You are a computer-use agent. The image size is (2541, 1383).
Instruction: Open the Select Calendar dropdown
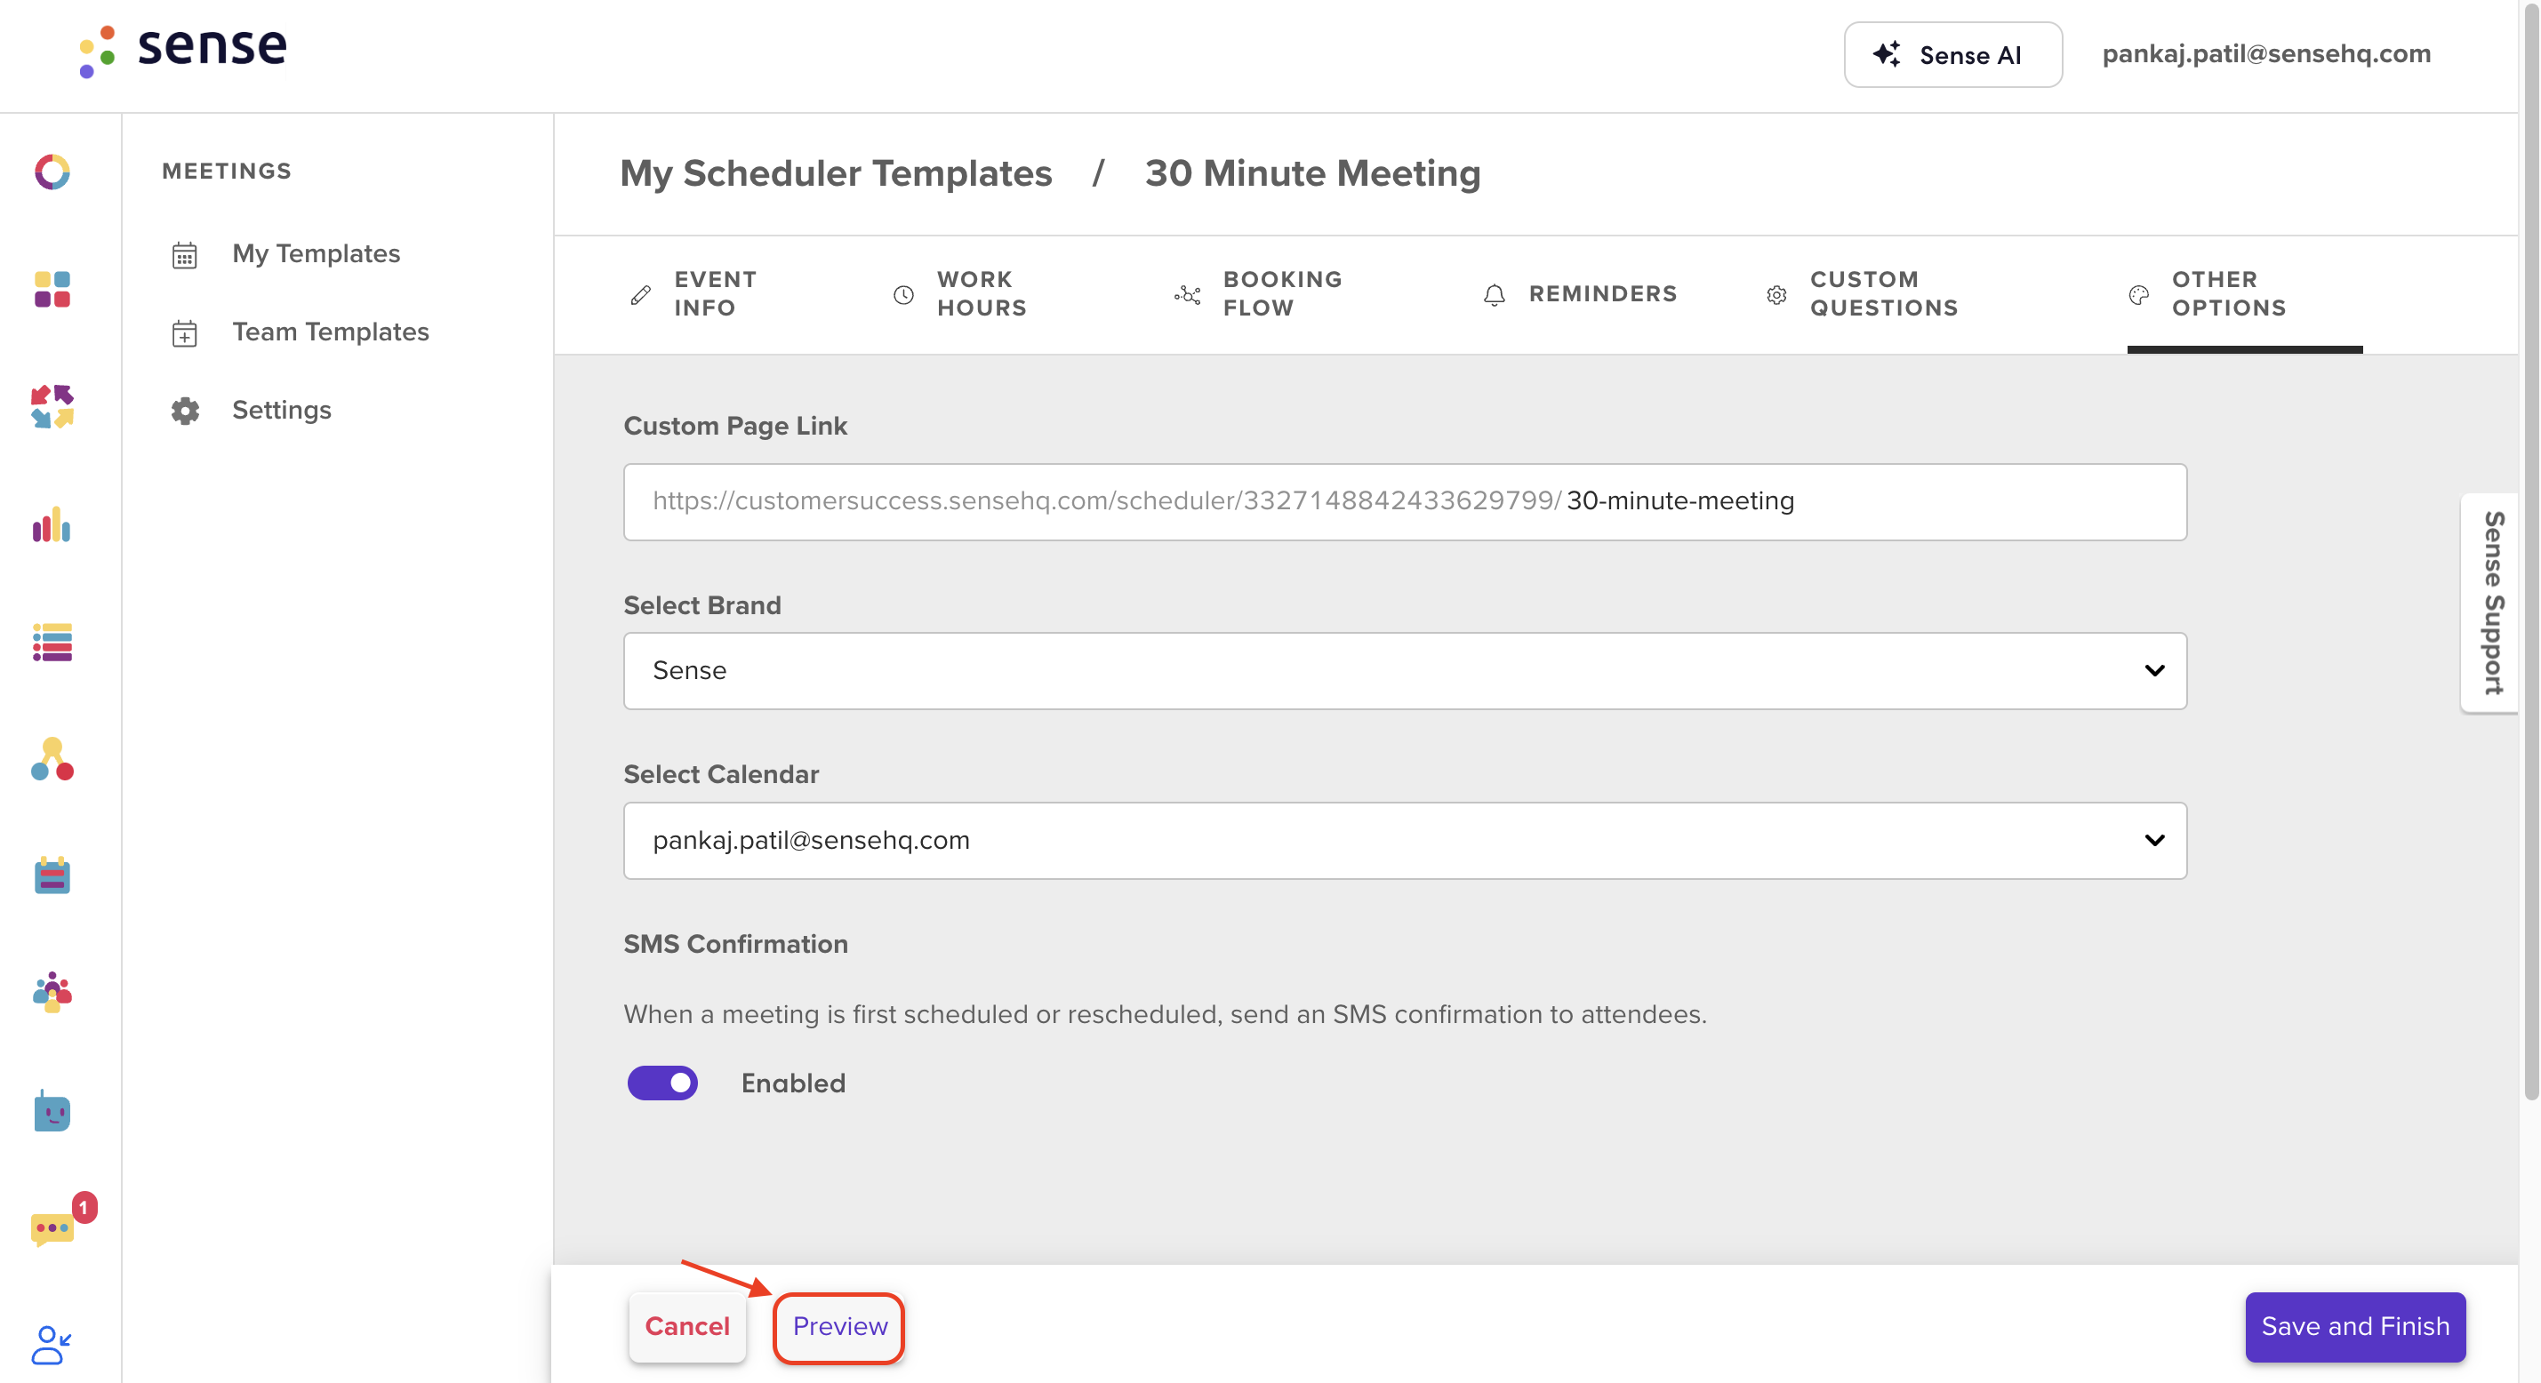pos(1405,841)
